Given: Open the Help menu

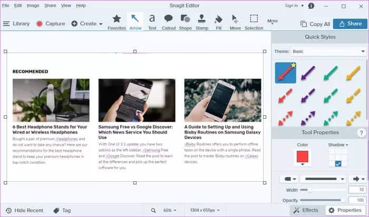Looking at the screenshot, I should click(81, 5).
